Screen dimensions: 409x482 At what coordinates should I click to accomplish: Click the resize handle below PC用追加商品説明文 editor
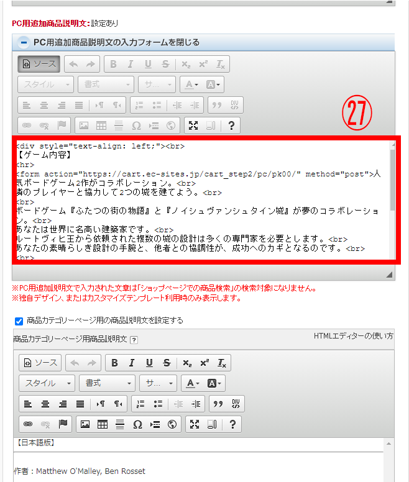click(389, 275)
